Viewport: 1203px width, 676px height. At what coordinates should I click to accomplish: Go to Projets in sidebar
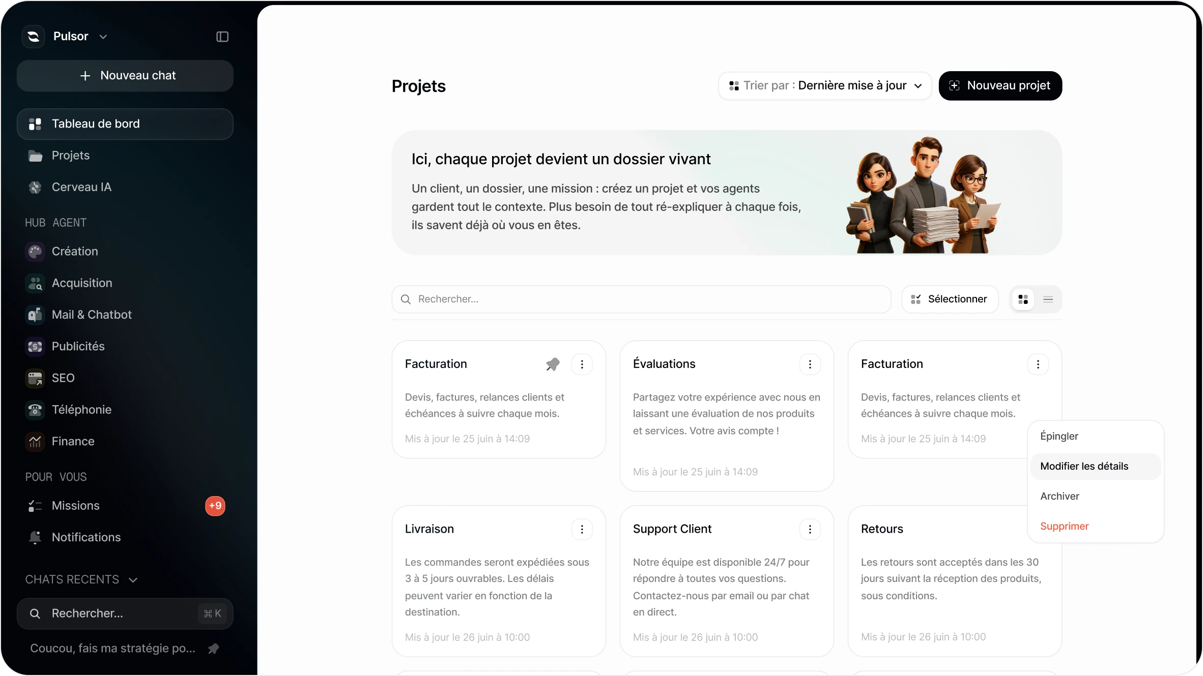click(71, 156)
